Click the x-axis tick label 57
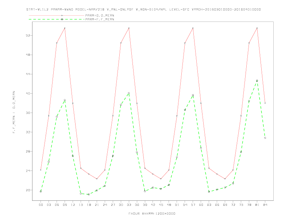The width and height of the screenshot is (289, 223). [193, 205]
